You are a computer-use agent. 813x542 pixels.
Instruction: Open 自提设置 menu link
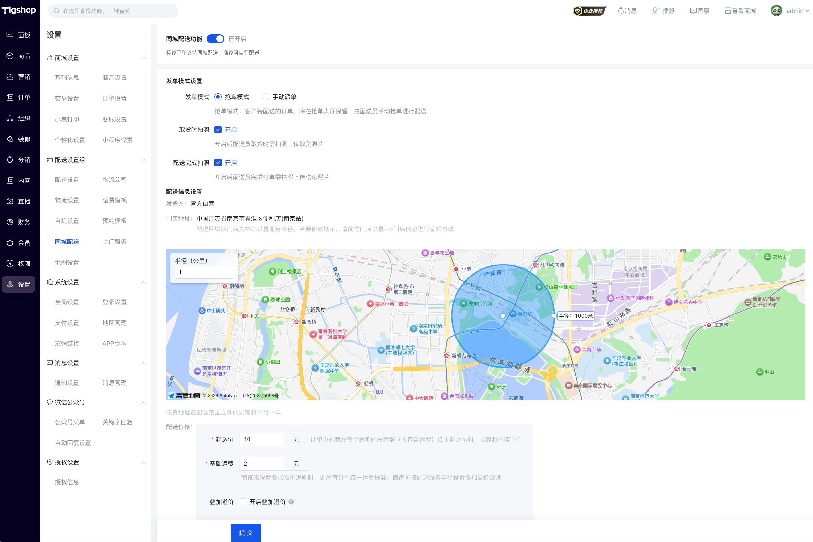[67, 221]
